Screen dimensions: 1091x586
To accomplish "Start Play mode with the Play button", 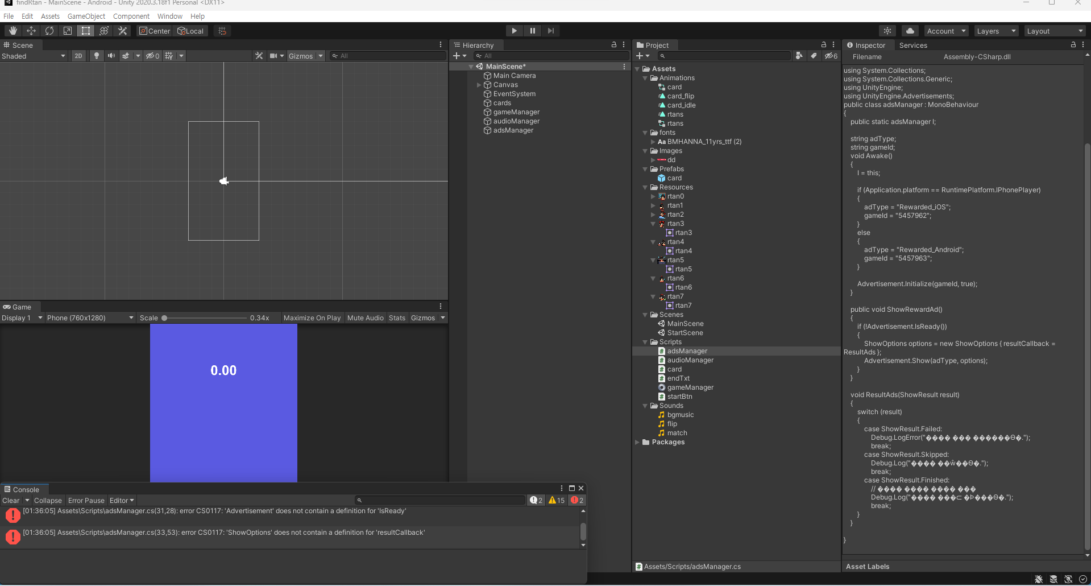I will point(514,31).
